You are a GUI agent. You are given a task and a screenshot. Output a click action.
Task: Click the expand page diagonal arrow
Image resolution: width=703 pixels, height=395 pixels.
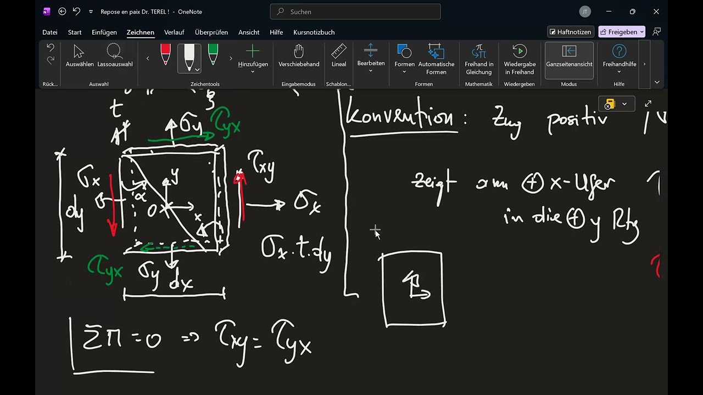(x=648, y=104)
